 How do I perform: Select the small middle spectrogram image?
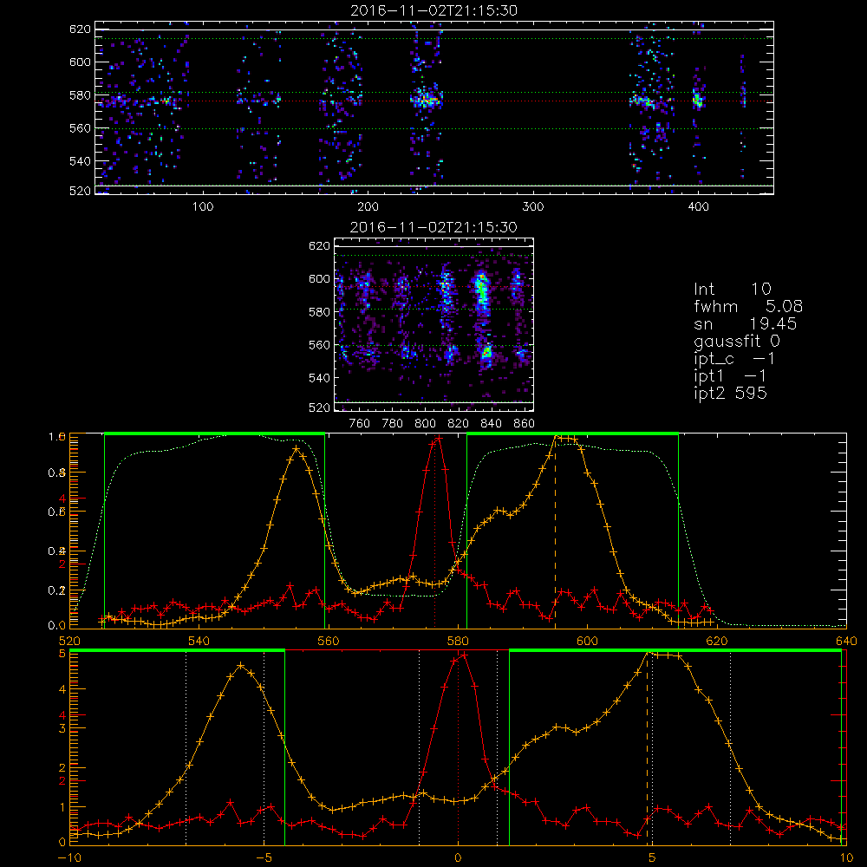click(x=434, y=324)
